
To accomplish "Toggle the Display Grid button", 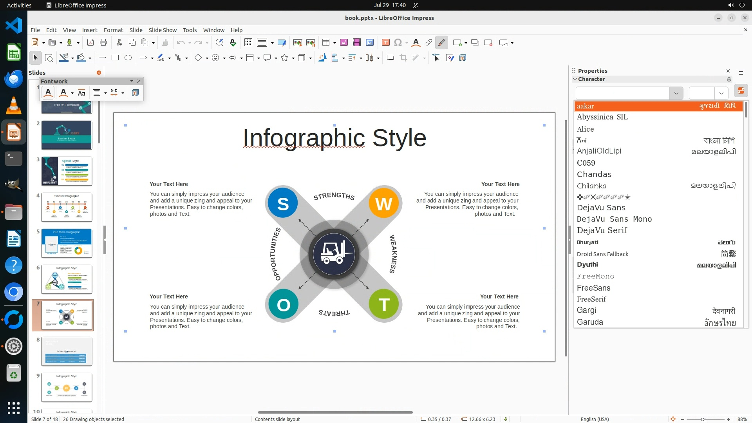I will [248, 43].
